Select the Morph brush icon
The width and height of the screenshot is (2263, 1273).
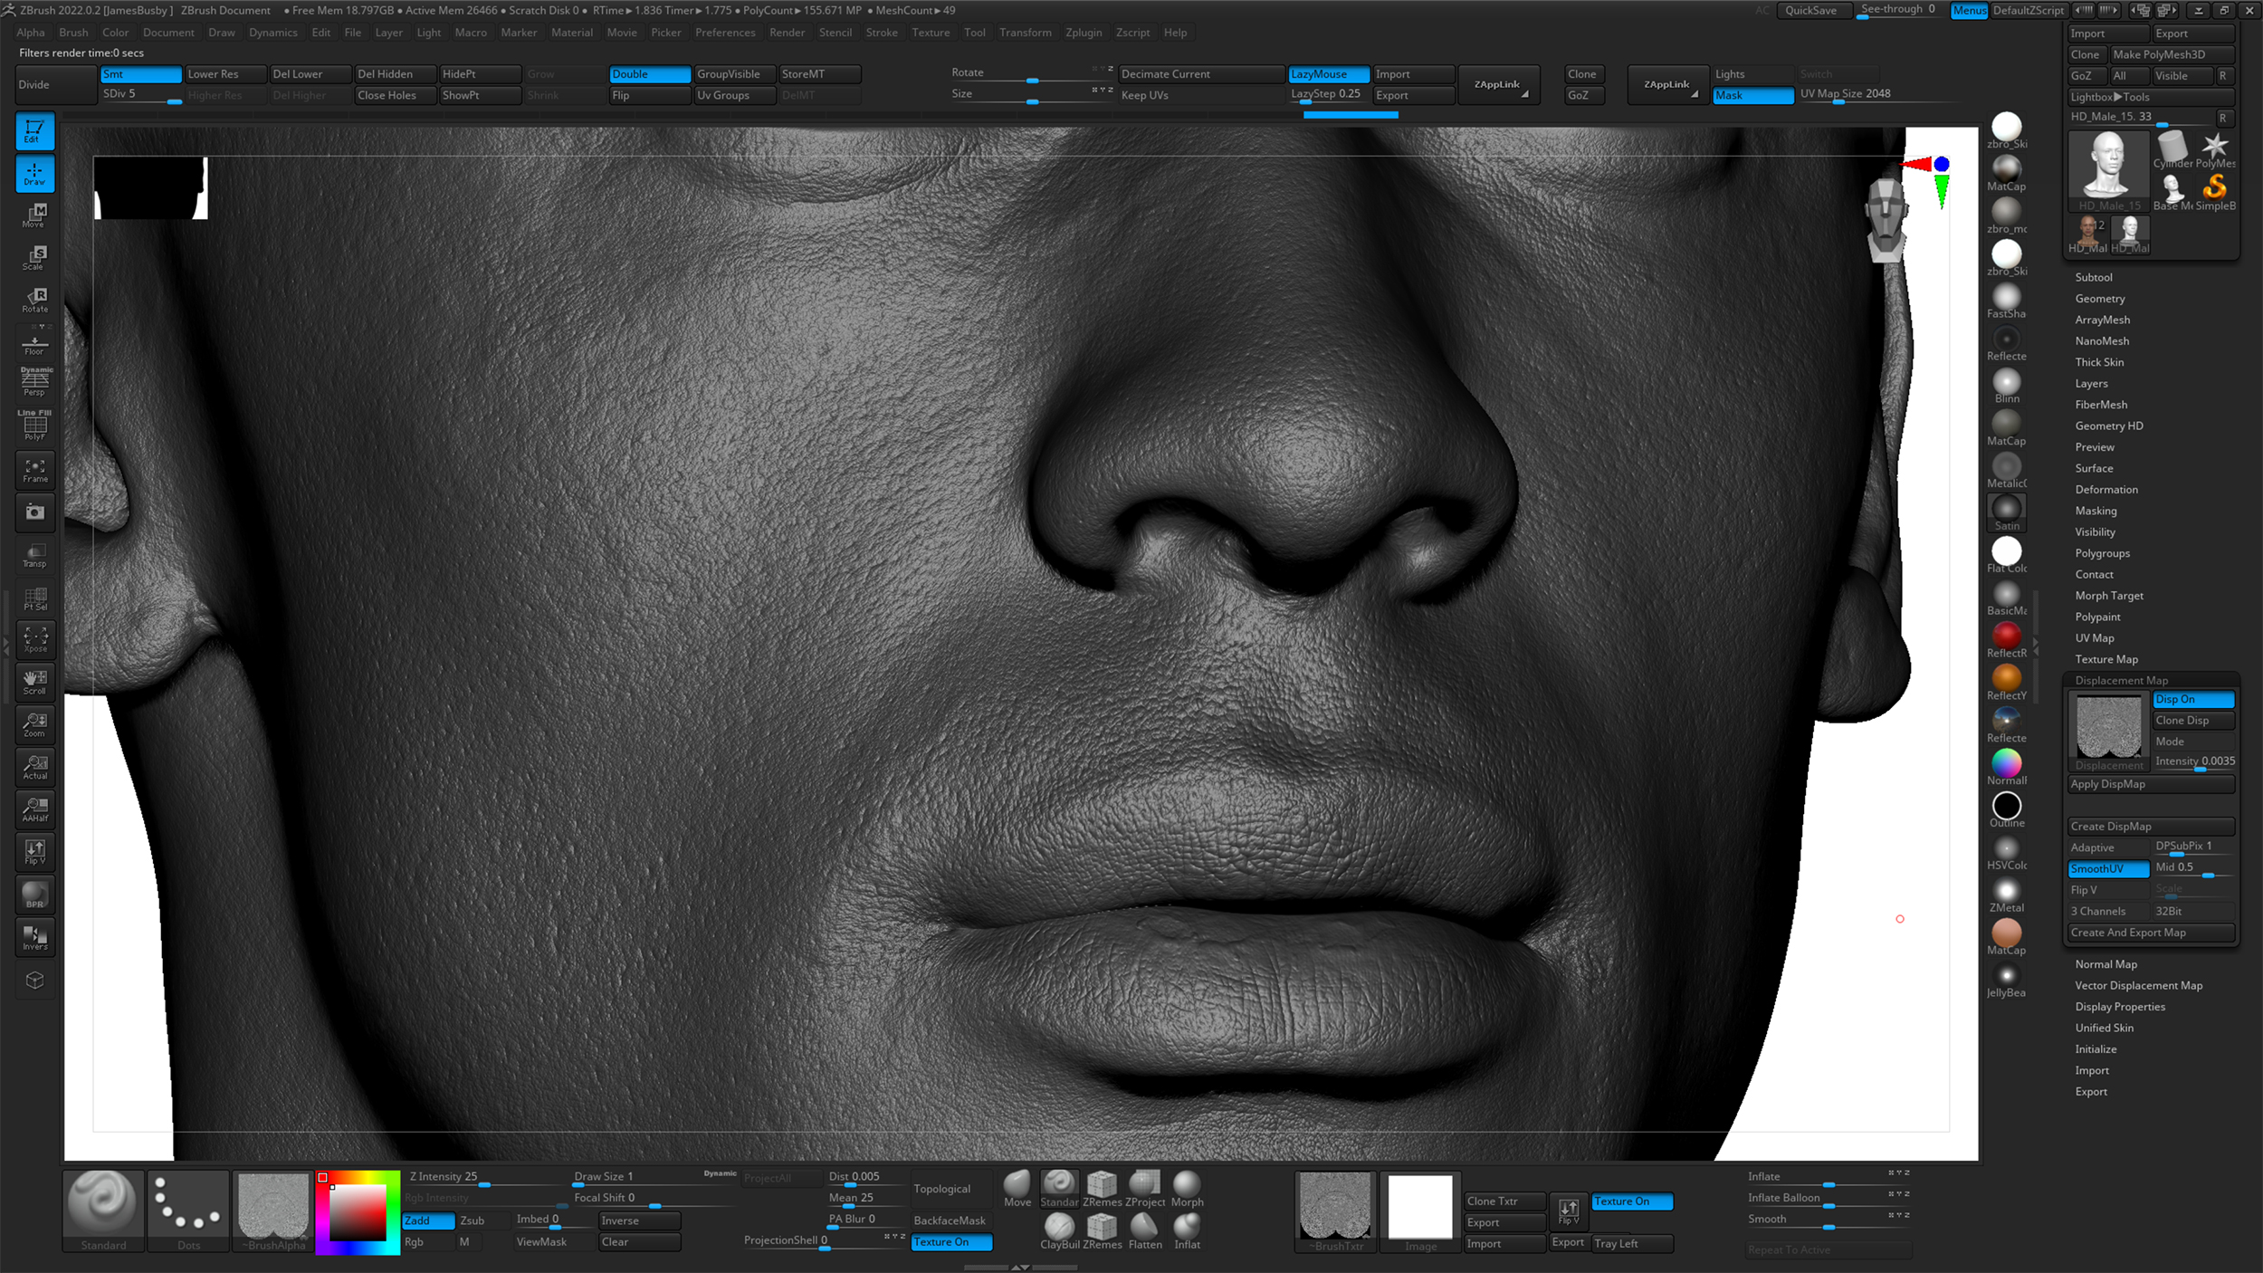click(x=1188, y=1186)
